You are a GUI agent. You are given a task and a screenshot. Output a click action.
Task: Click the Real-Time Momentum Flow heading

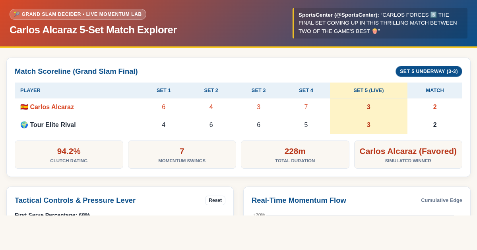[299, 200]
